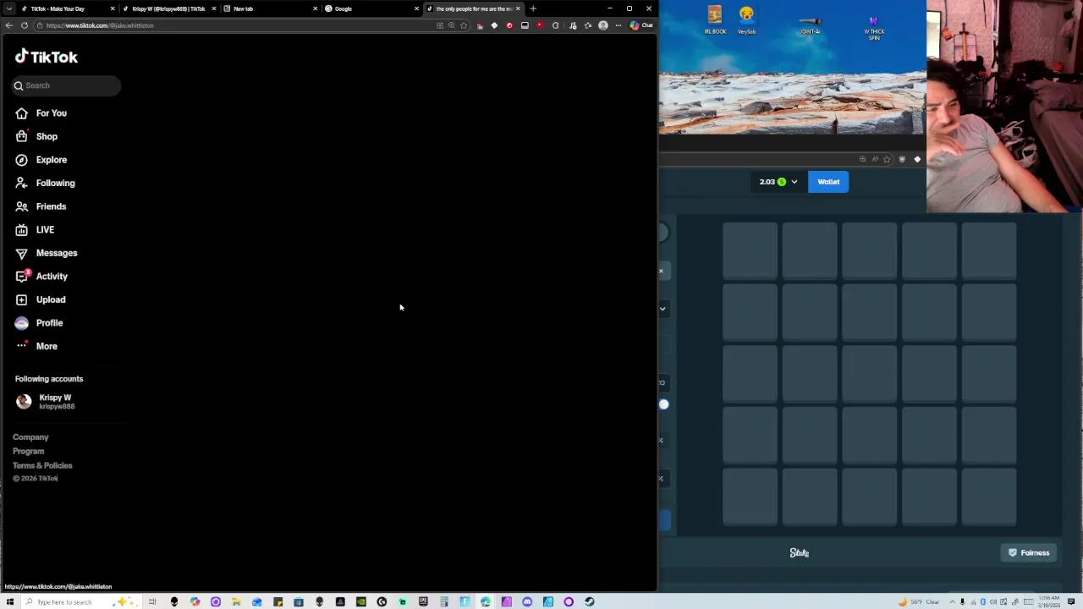Click the Explore compass icon
The height and width of the screenshot is (609, 1083).
pyautogui.click(x=21, y=160)
